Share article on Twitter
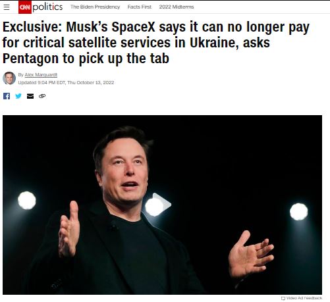The image size is (330, 302). tap(18, 96)
